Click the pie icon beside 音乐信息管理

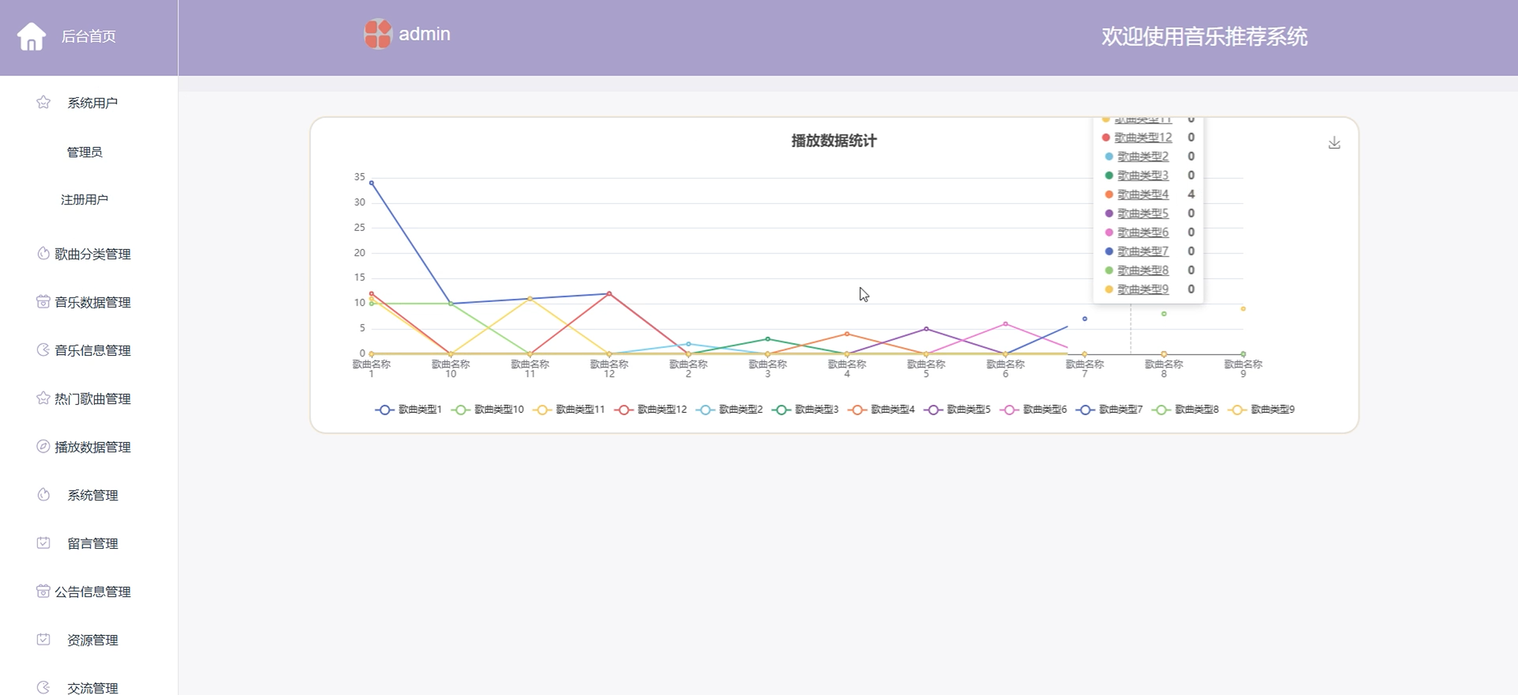(43, 350)
